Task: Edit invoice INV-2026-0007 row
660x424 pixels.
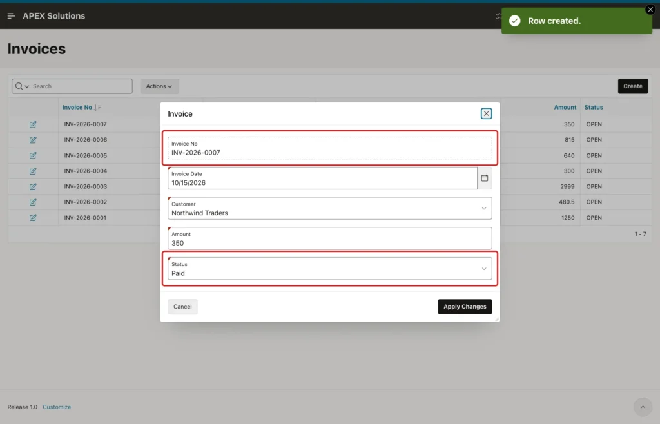Action: (33, 124)
